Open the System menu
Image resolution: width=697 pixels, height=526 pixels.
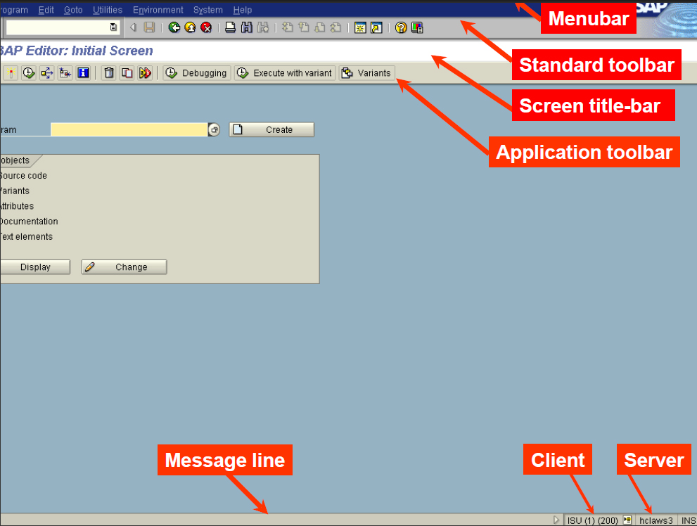click(208, 10)
